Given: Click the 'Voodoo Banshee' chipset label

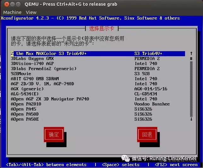Looking at the screenshot, I should (x=152, y=104).
